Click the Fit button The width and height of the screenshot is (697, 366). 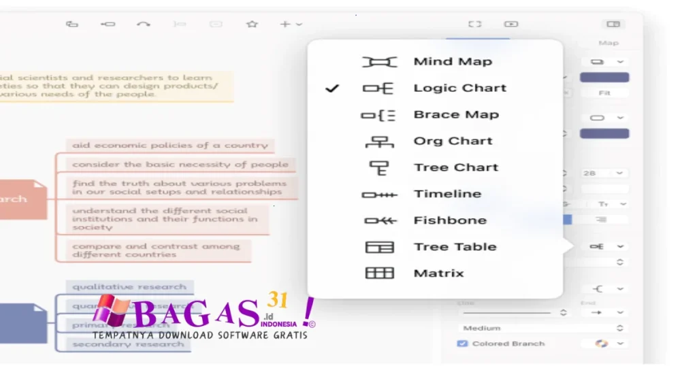604,93
